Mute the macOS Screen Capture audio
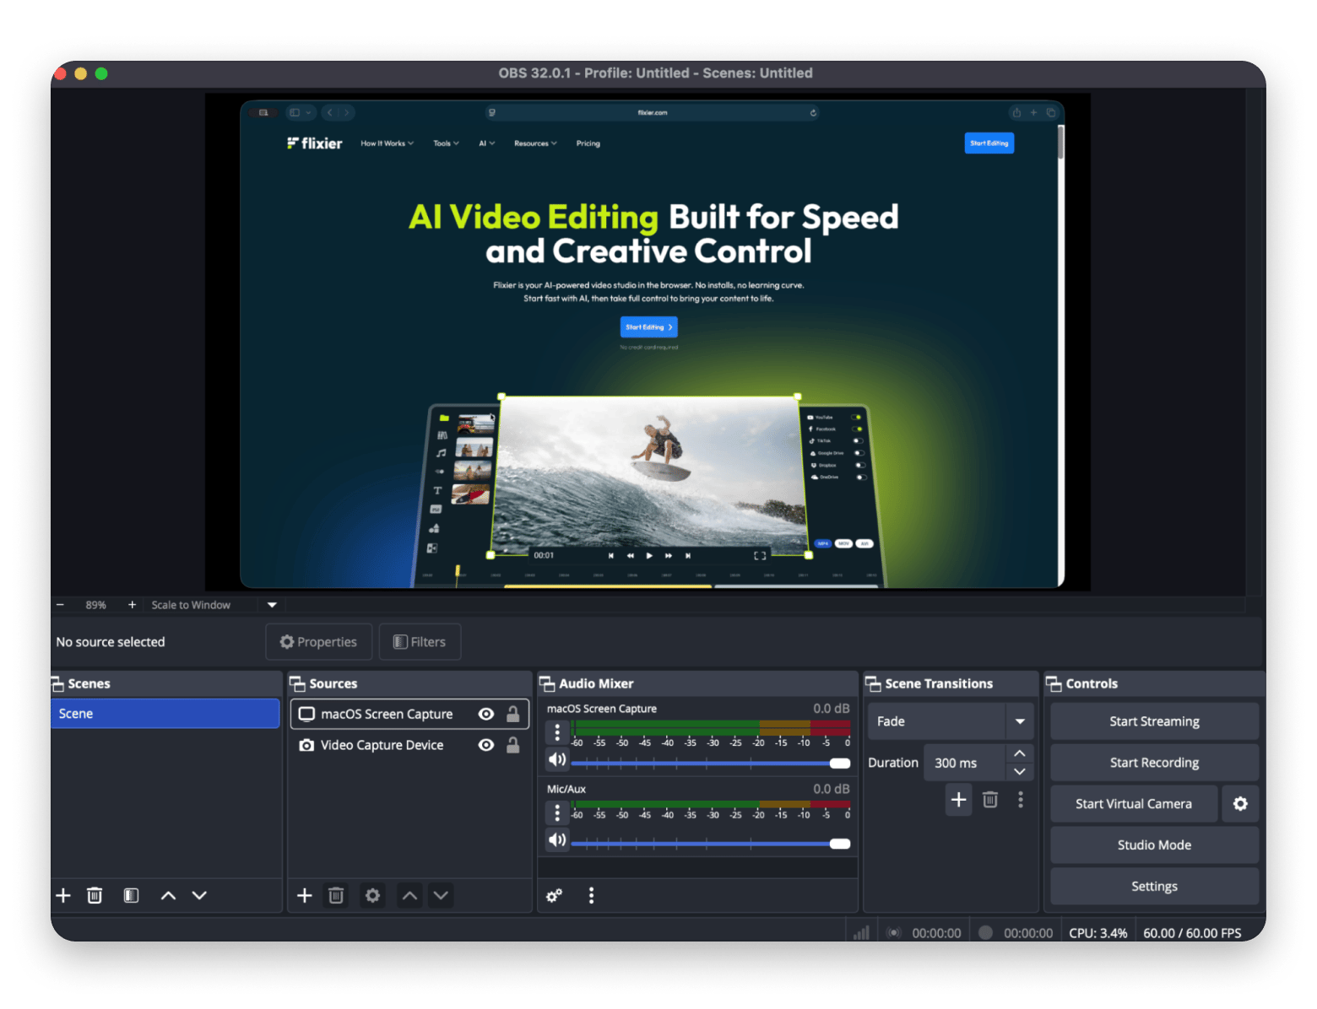The height and width of the screenshot is (1009, 1317). pyautogui.click(x=557, y=759)
